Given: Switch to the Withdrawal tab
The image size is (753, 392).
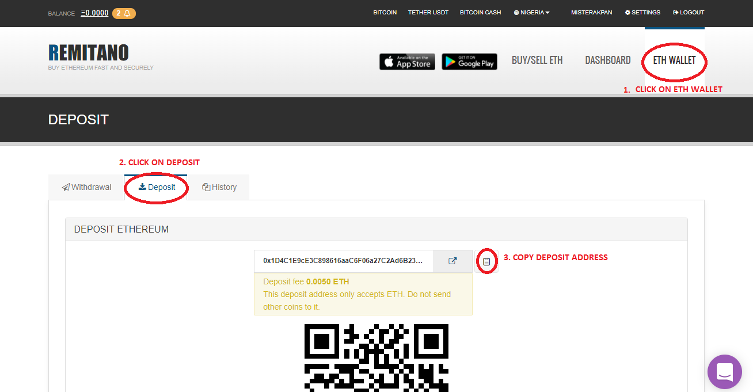Looking at the screenshot, I should click(87, 187).
